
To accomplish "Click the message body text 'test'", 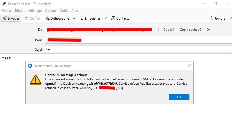I will point(7,58).
